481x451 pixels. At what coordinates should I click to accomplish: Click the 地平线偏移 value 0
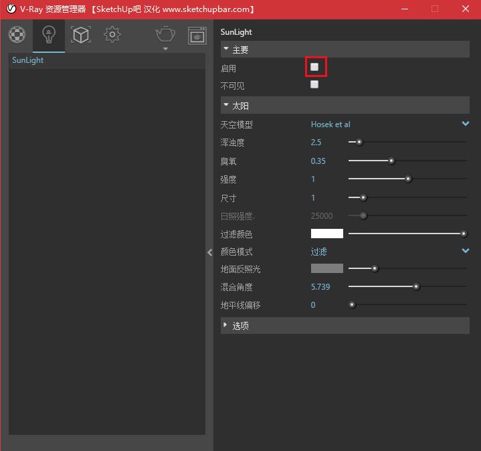point(313,305)
